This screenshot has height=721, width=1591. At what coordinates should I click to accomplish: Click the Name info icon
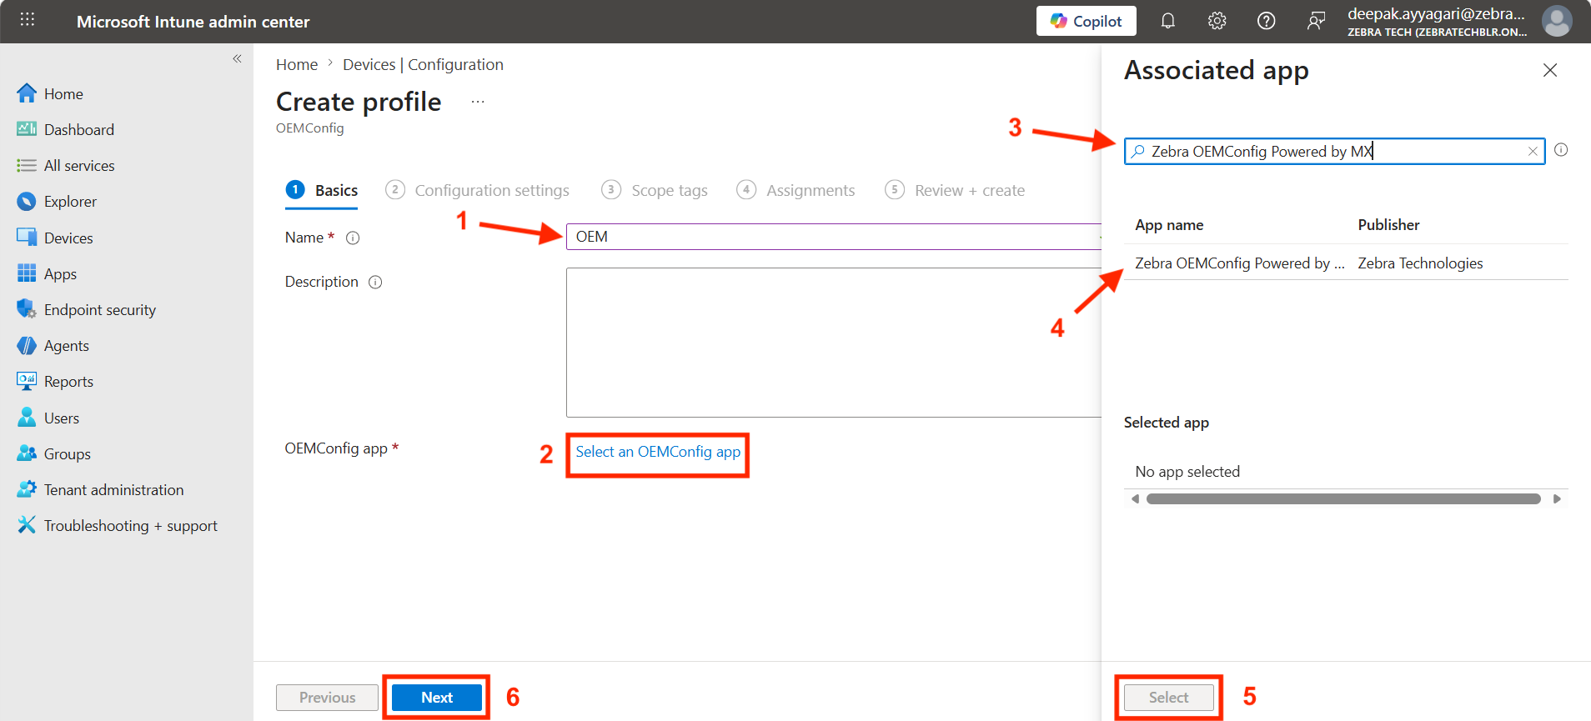pyautogui.click(x=353, y=238)
